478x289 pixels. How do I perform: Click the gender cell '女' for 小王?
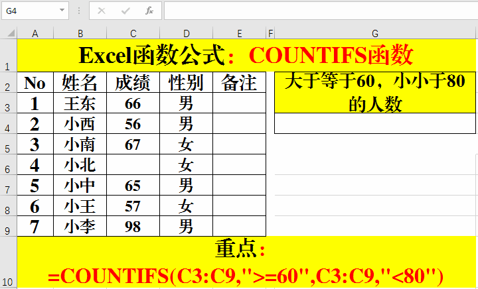coord(186,205)
